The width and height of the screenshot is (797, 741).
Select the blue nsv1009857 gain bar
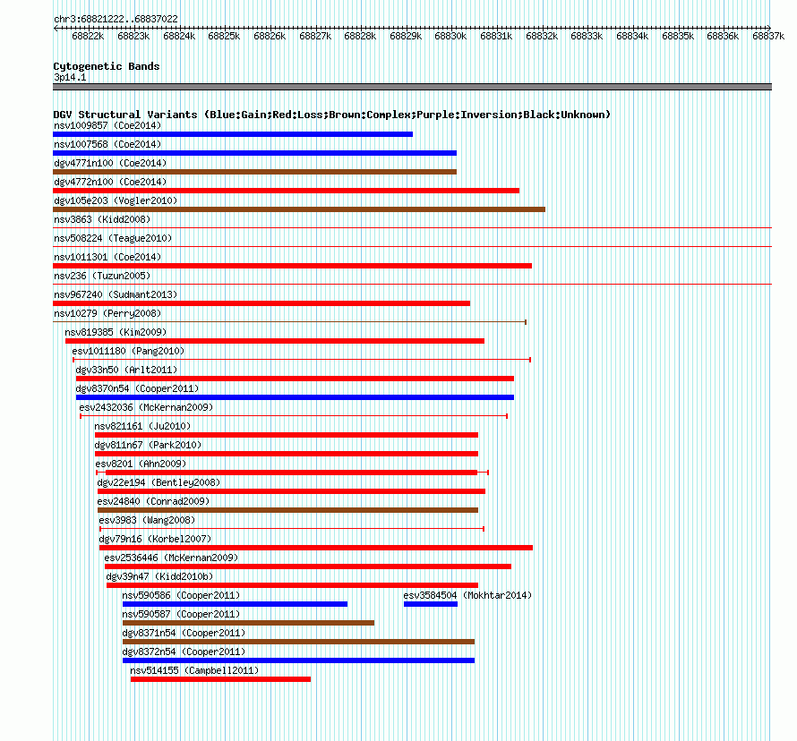tap(233, 134)
